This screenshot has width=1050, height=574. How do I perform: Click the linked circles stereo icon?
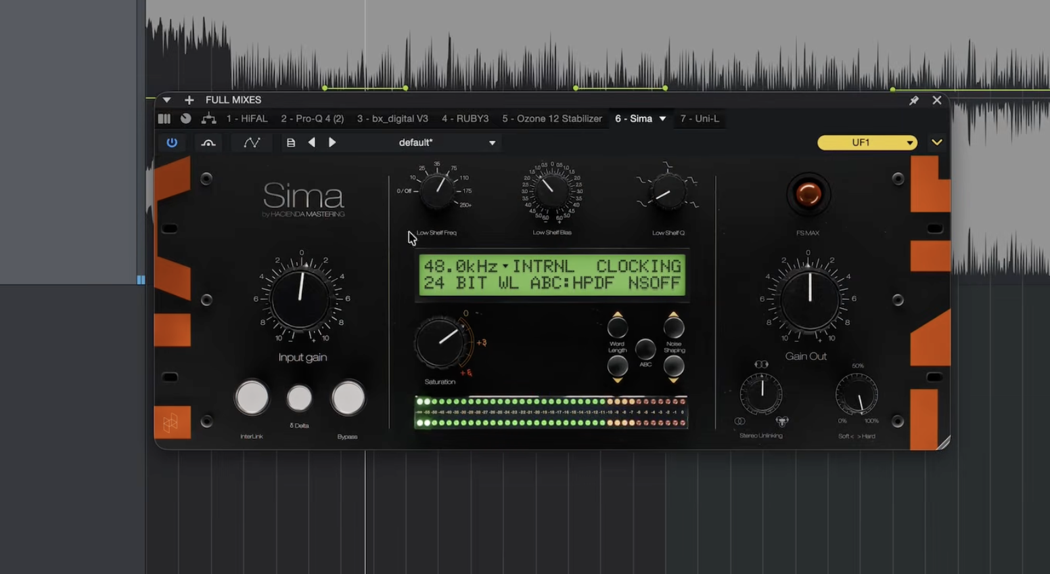[739, 421]
